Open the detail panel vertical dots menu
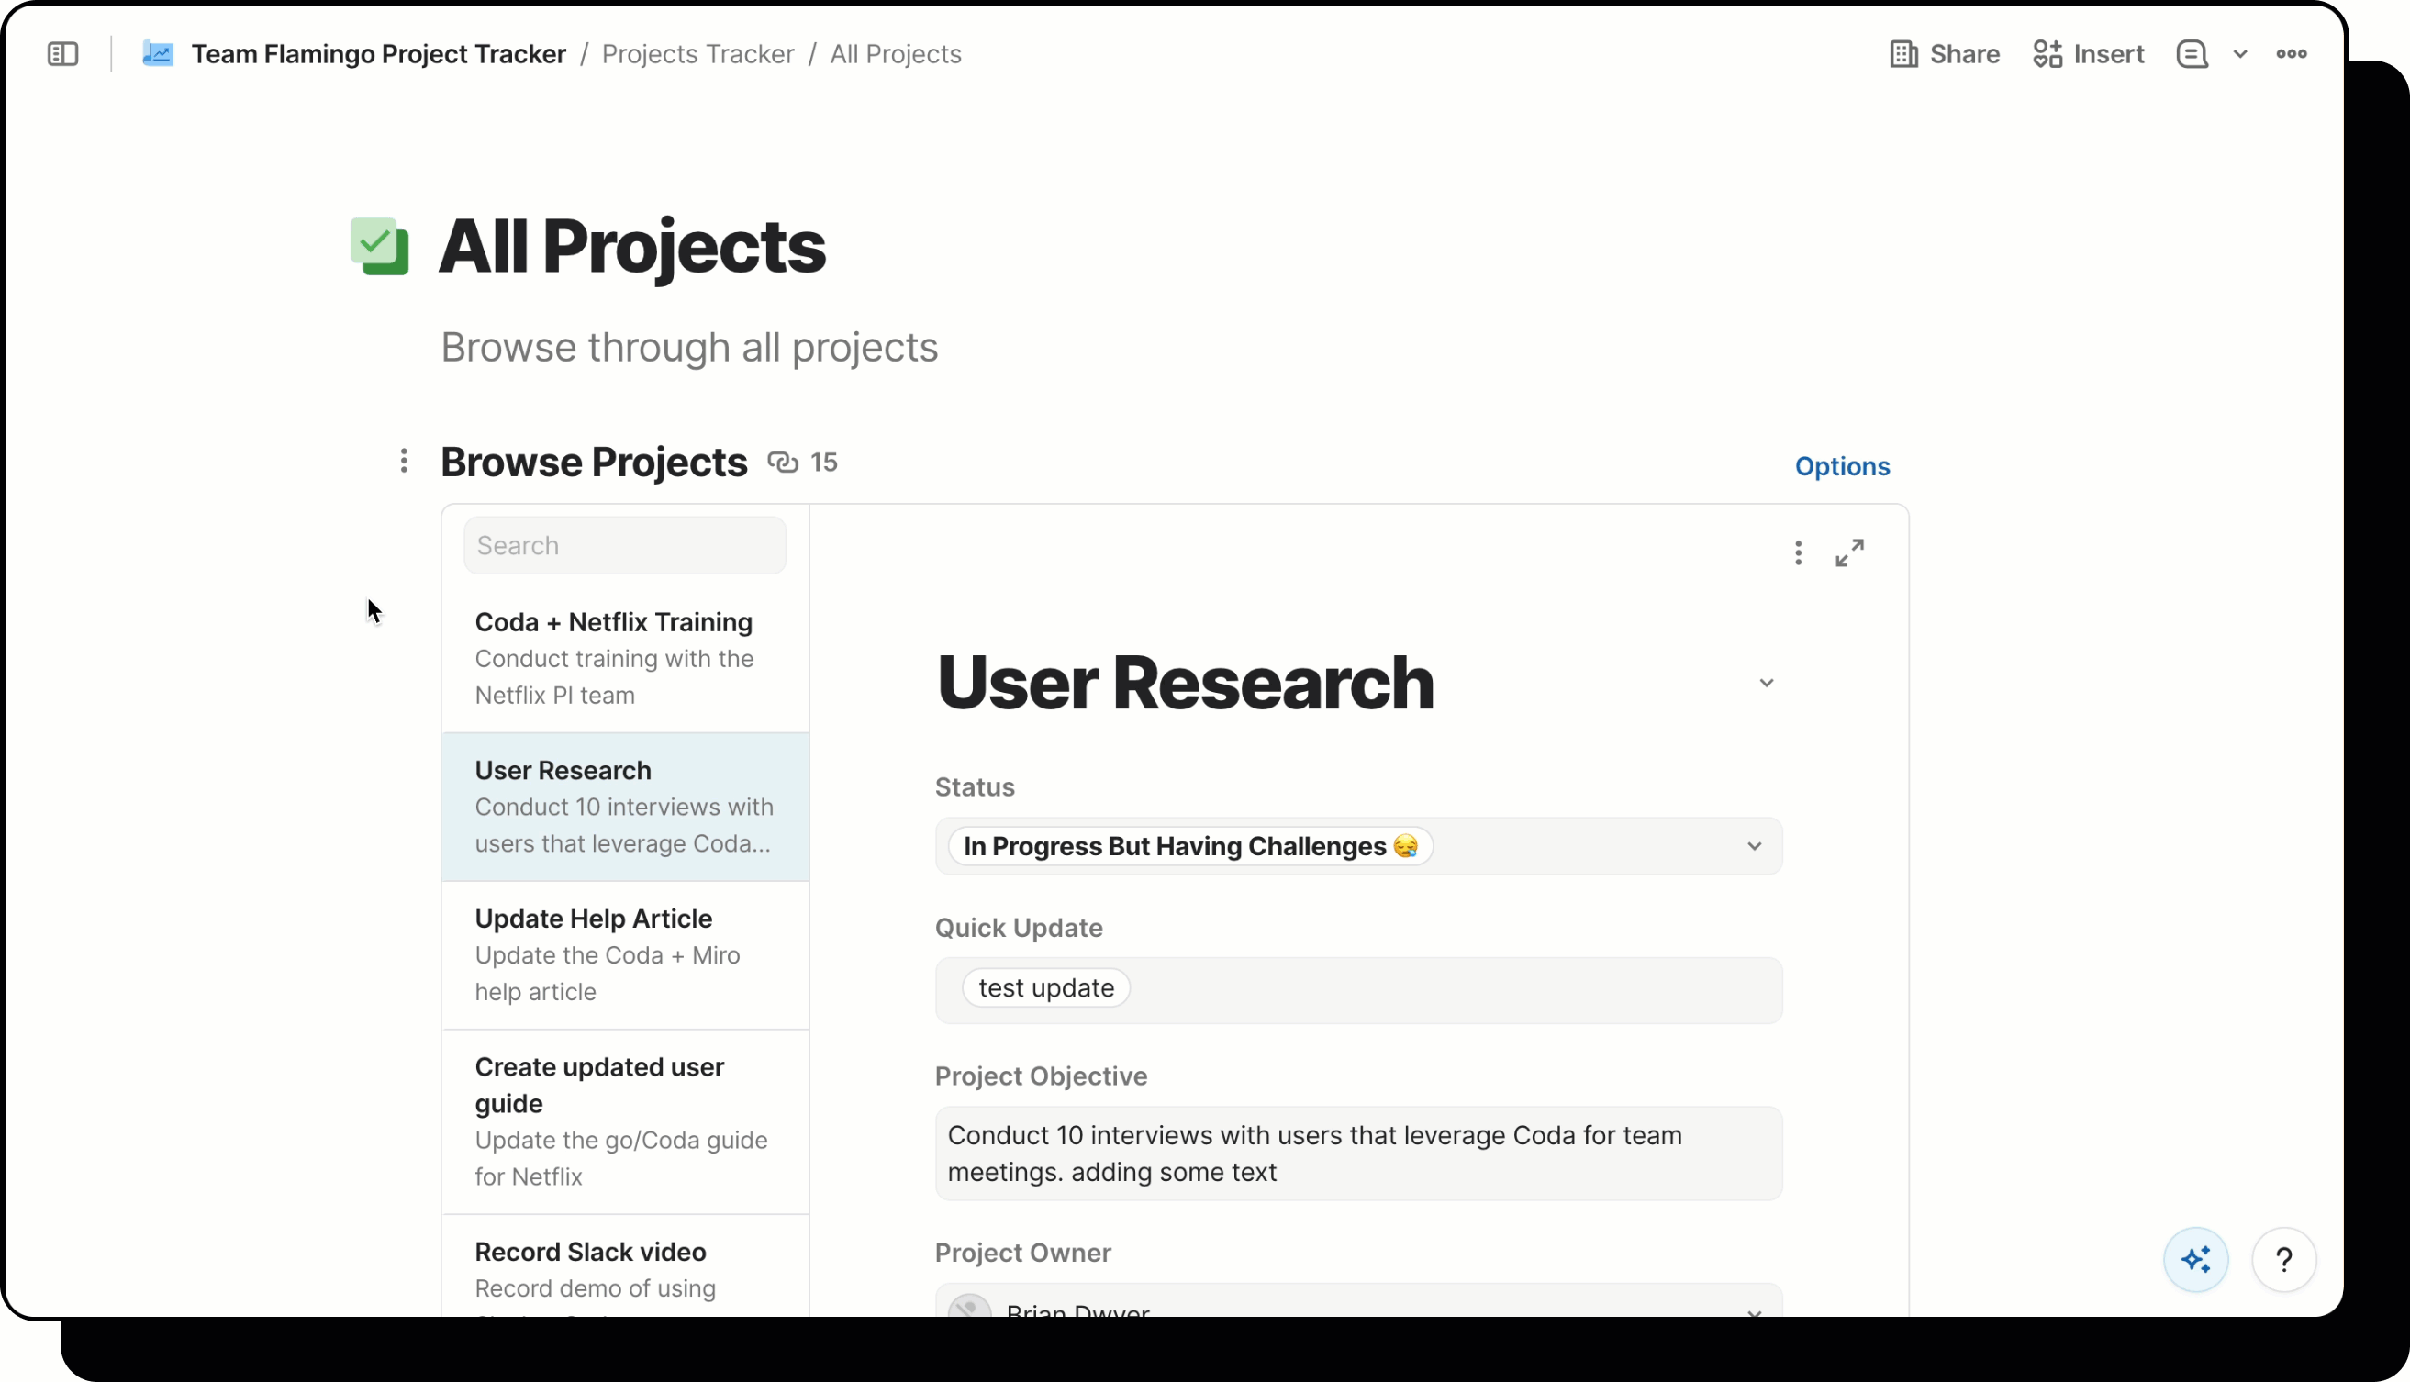The image size is (2410, 1382). 1798,552
